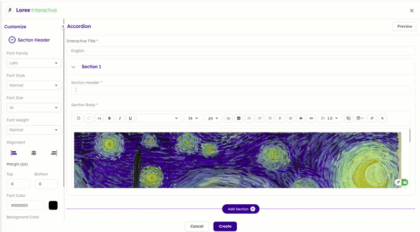Open the Font Family Lato dropdown
Image resolution: width=420 pixels, height=232 pixels.
[34, 63]
